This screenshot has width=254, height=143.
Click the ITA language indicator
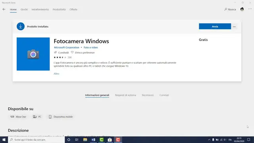[x=230, y=140]
